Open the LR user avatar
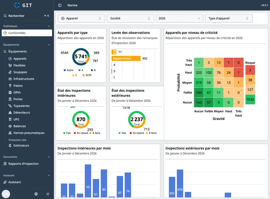Screen dimensions: 270x199 click(x=6, y=194)
